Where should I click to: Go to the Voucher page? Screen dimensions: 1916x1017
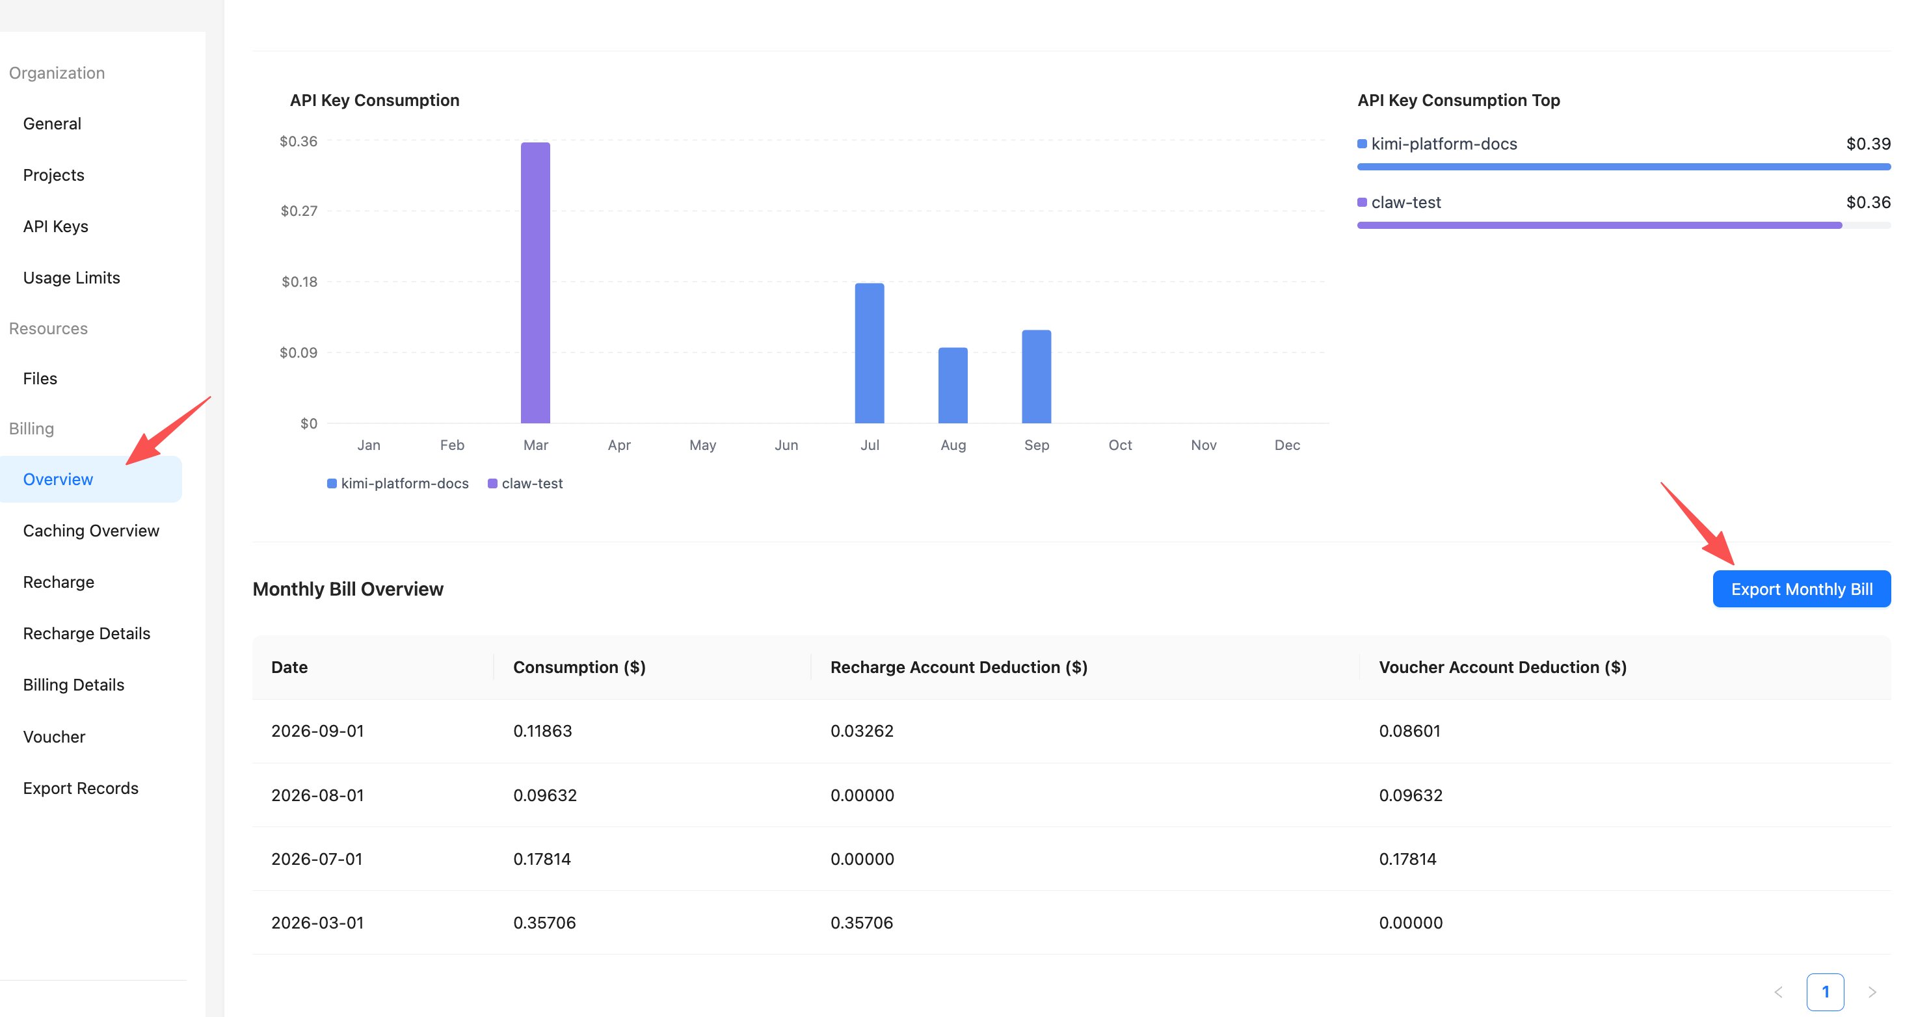point(54,737)
